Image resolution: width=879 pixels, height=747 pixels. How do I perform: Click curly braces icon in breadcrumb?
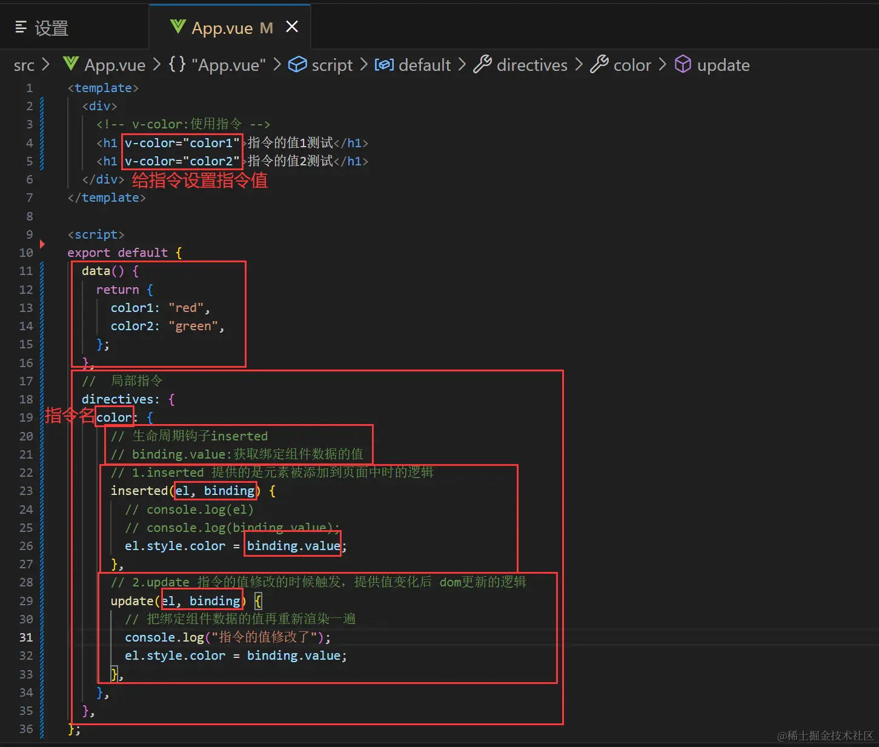[177, 64]
